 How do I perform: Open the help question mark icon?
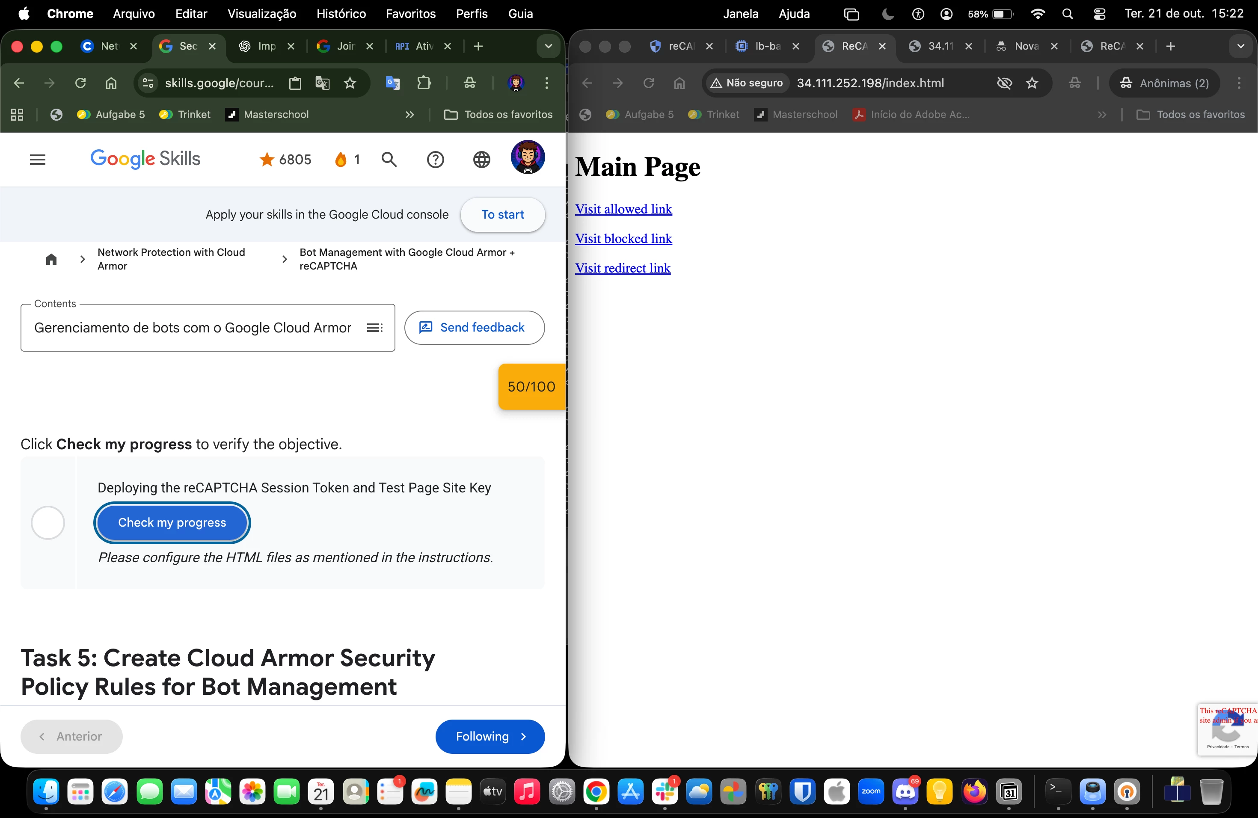click(435, 159)
